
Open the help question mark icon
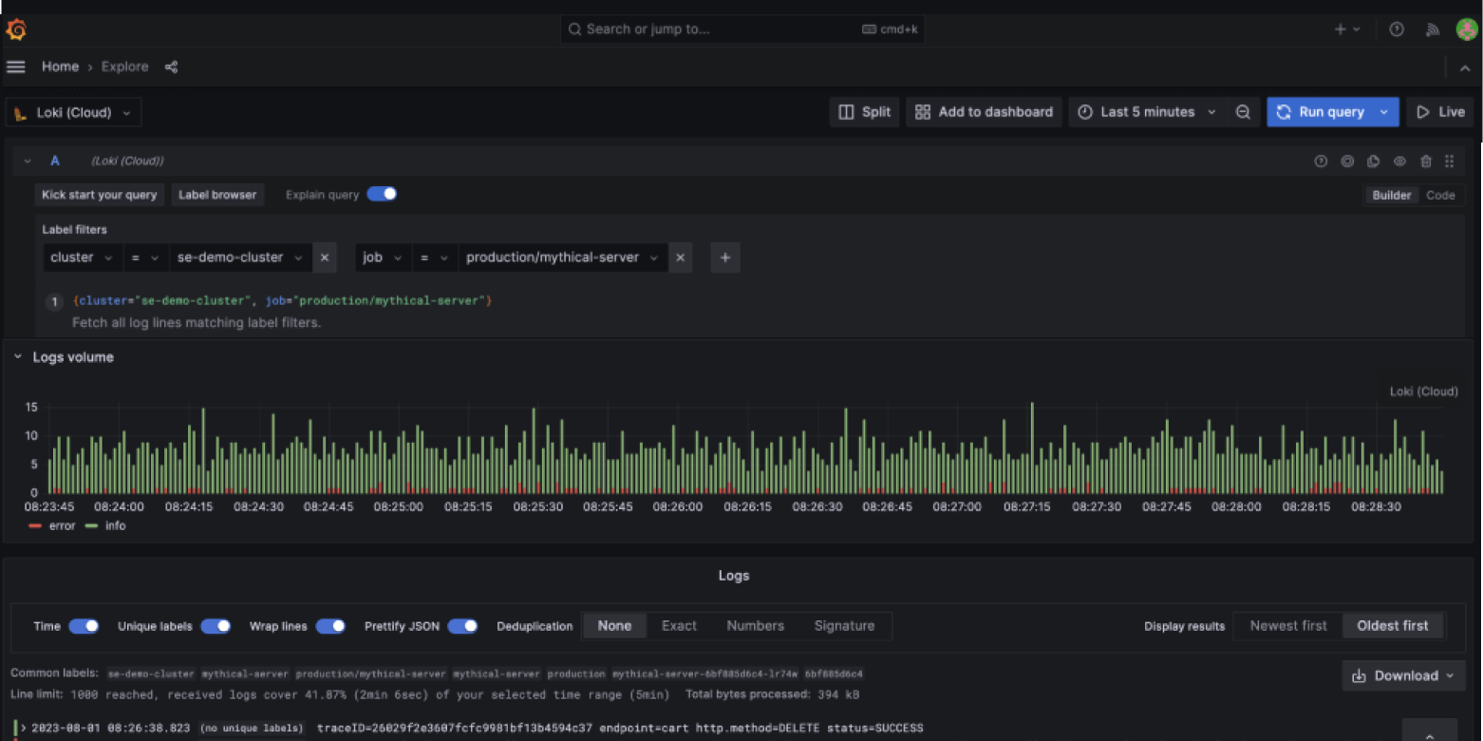[x=1396, y=28]
